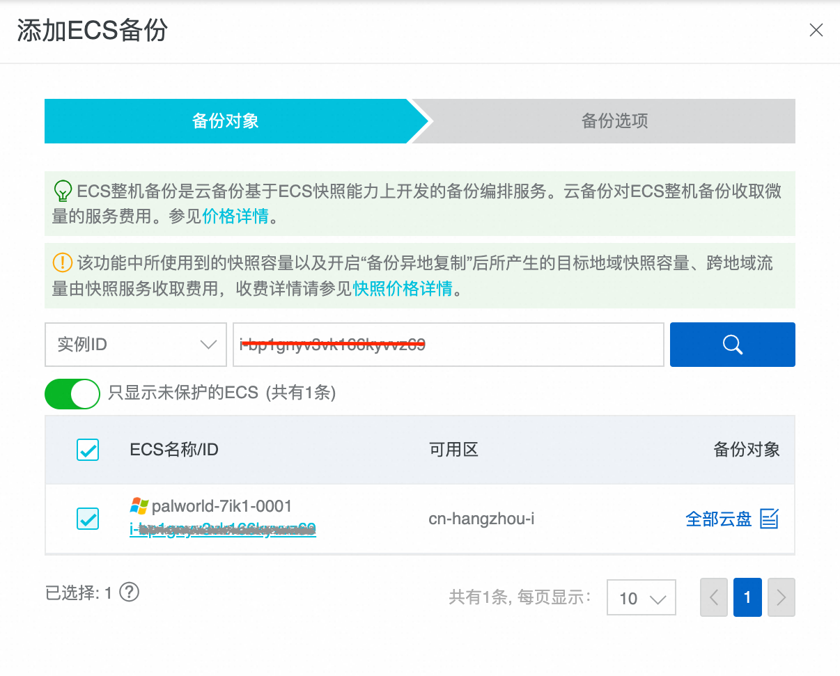840x676 pixels.
Task: Click the Windows logo beside palworld-7ik1-0001
Action: [139, 505]
